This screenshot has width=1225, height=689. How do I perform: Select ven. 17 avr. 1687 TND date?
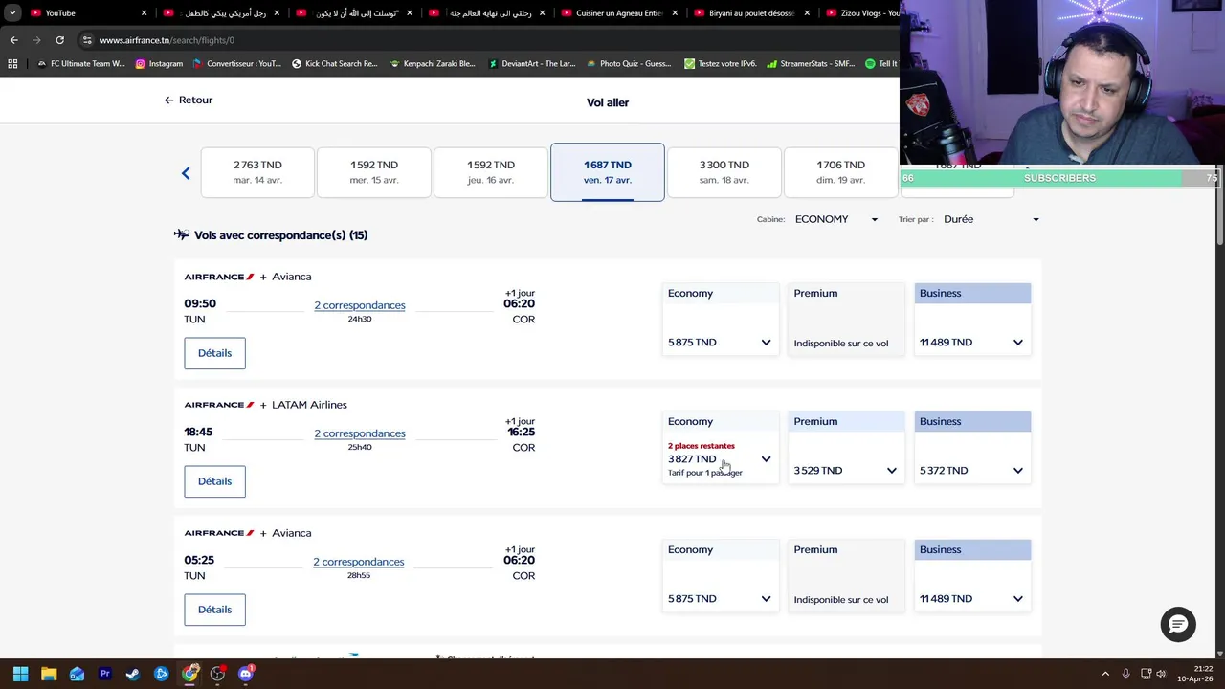(608, 172)
